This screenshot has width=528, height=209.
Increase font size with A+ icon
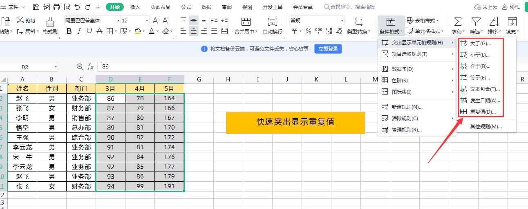(156, 20)
